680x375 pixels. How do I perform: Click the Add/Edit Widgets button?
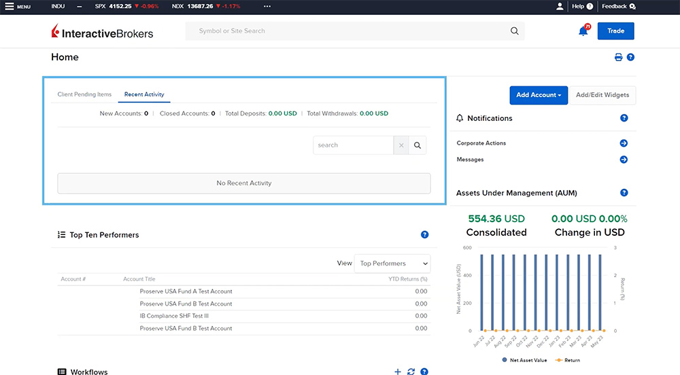click(x=602, y=95)
